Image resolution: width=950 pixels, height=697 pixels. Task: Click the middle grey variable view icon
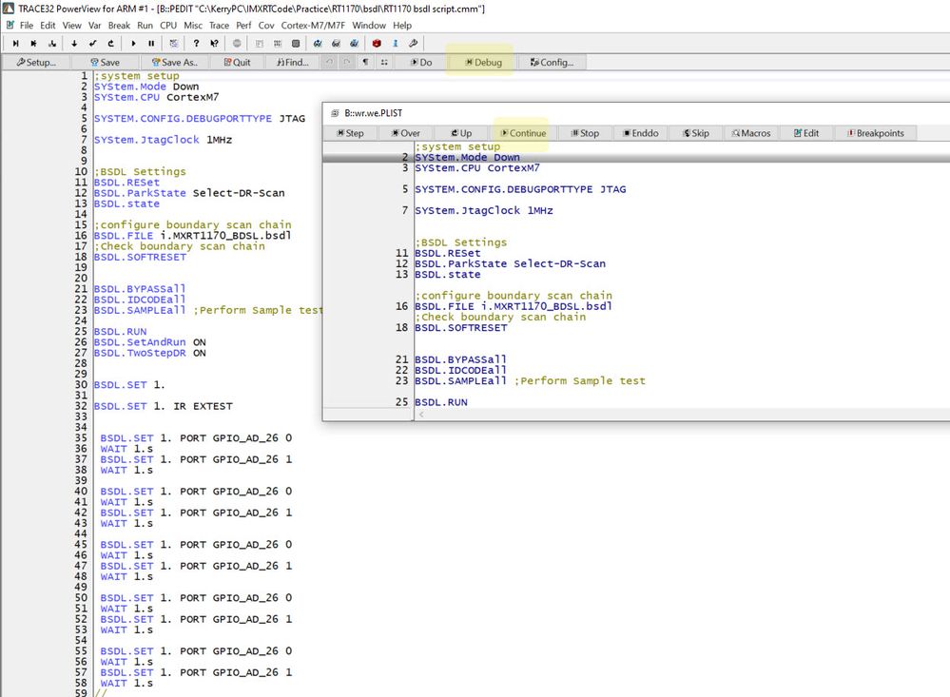coord(337,44)
